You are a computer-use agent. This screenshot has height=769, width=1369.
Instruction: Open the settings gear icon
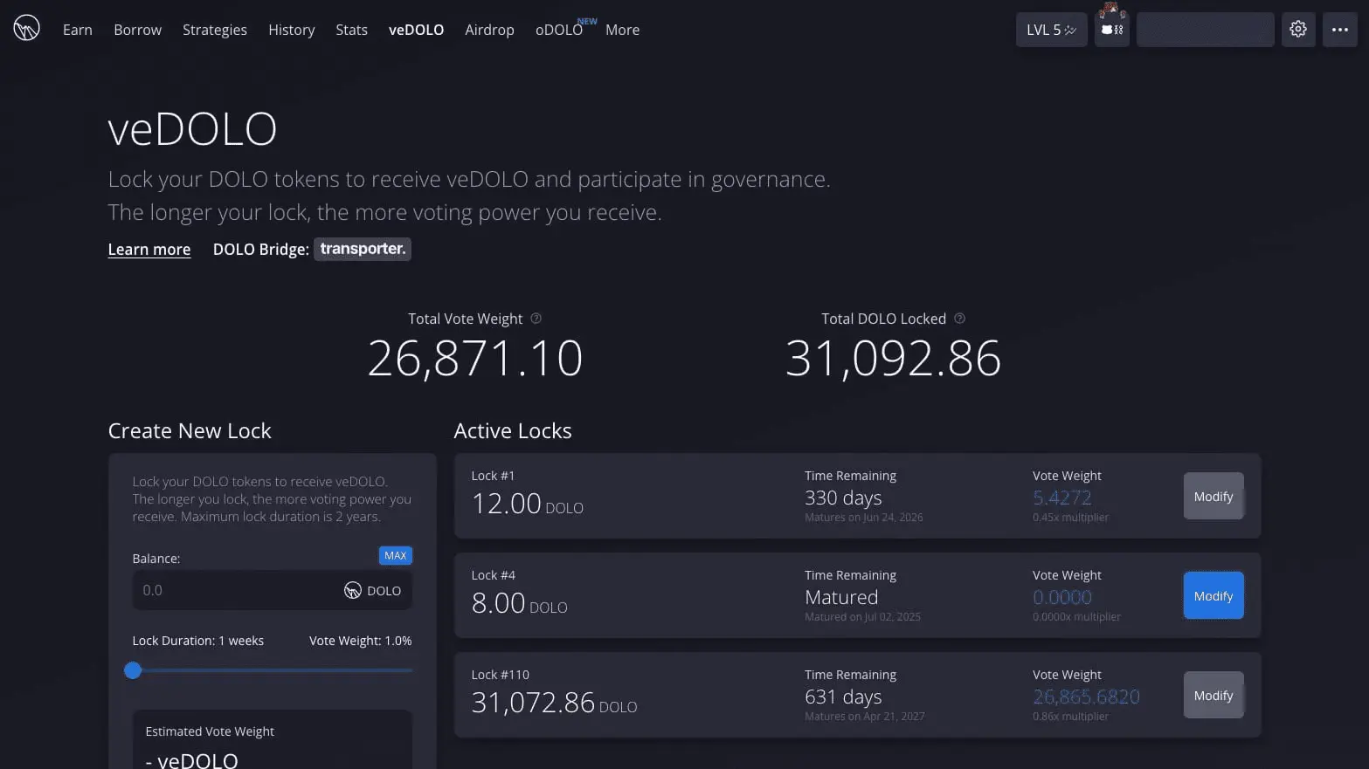coord(1298,30)
